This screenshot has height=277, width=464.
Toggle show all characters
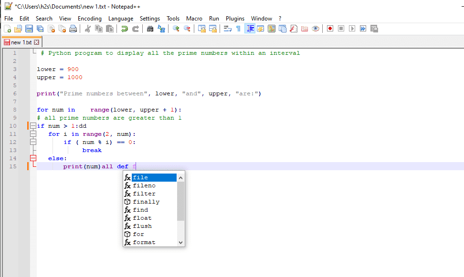pyautogui.click(x=238, y=29)
